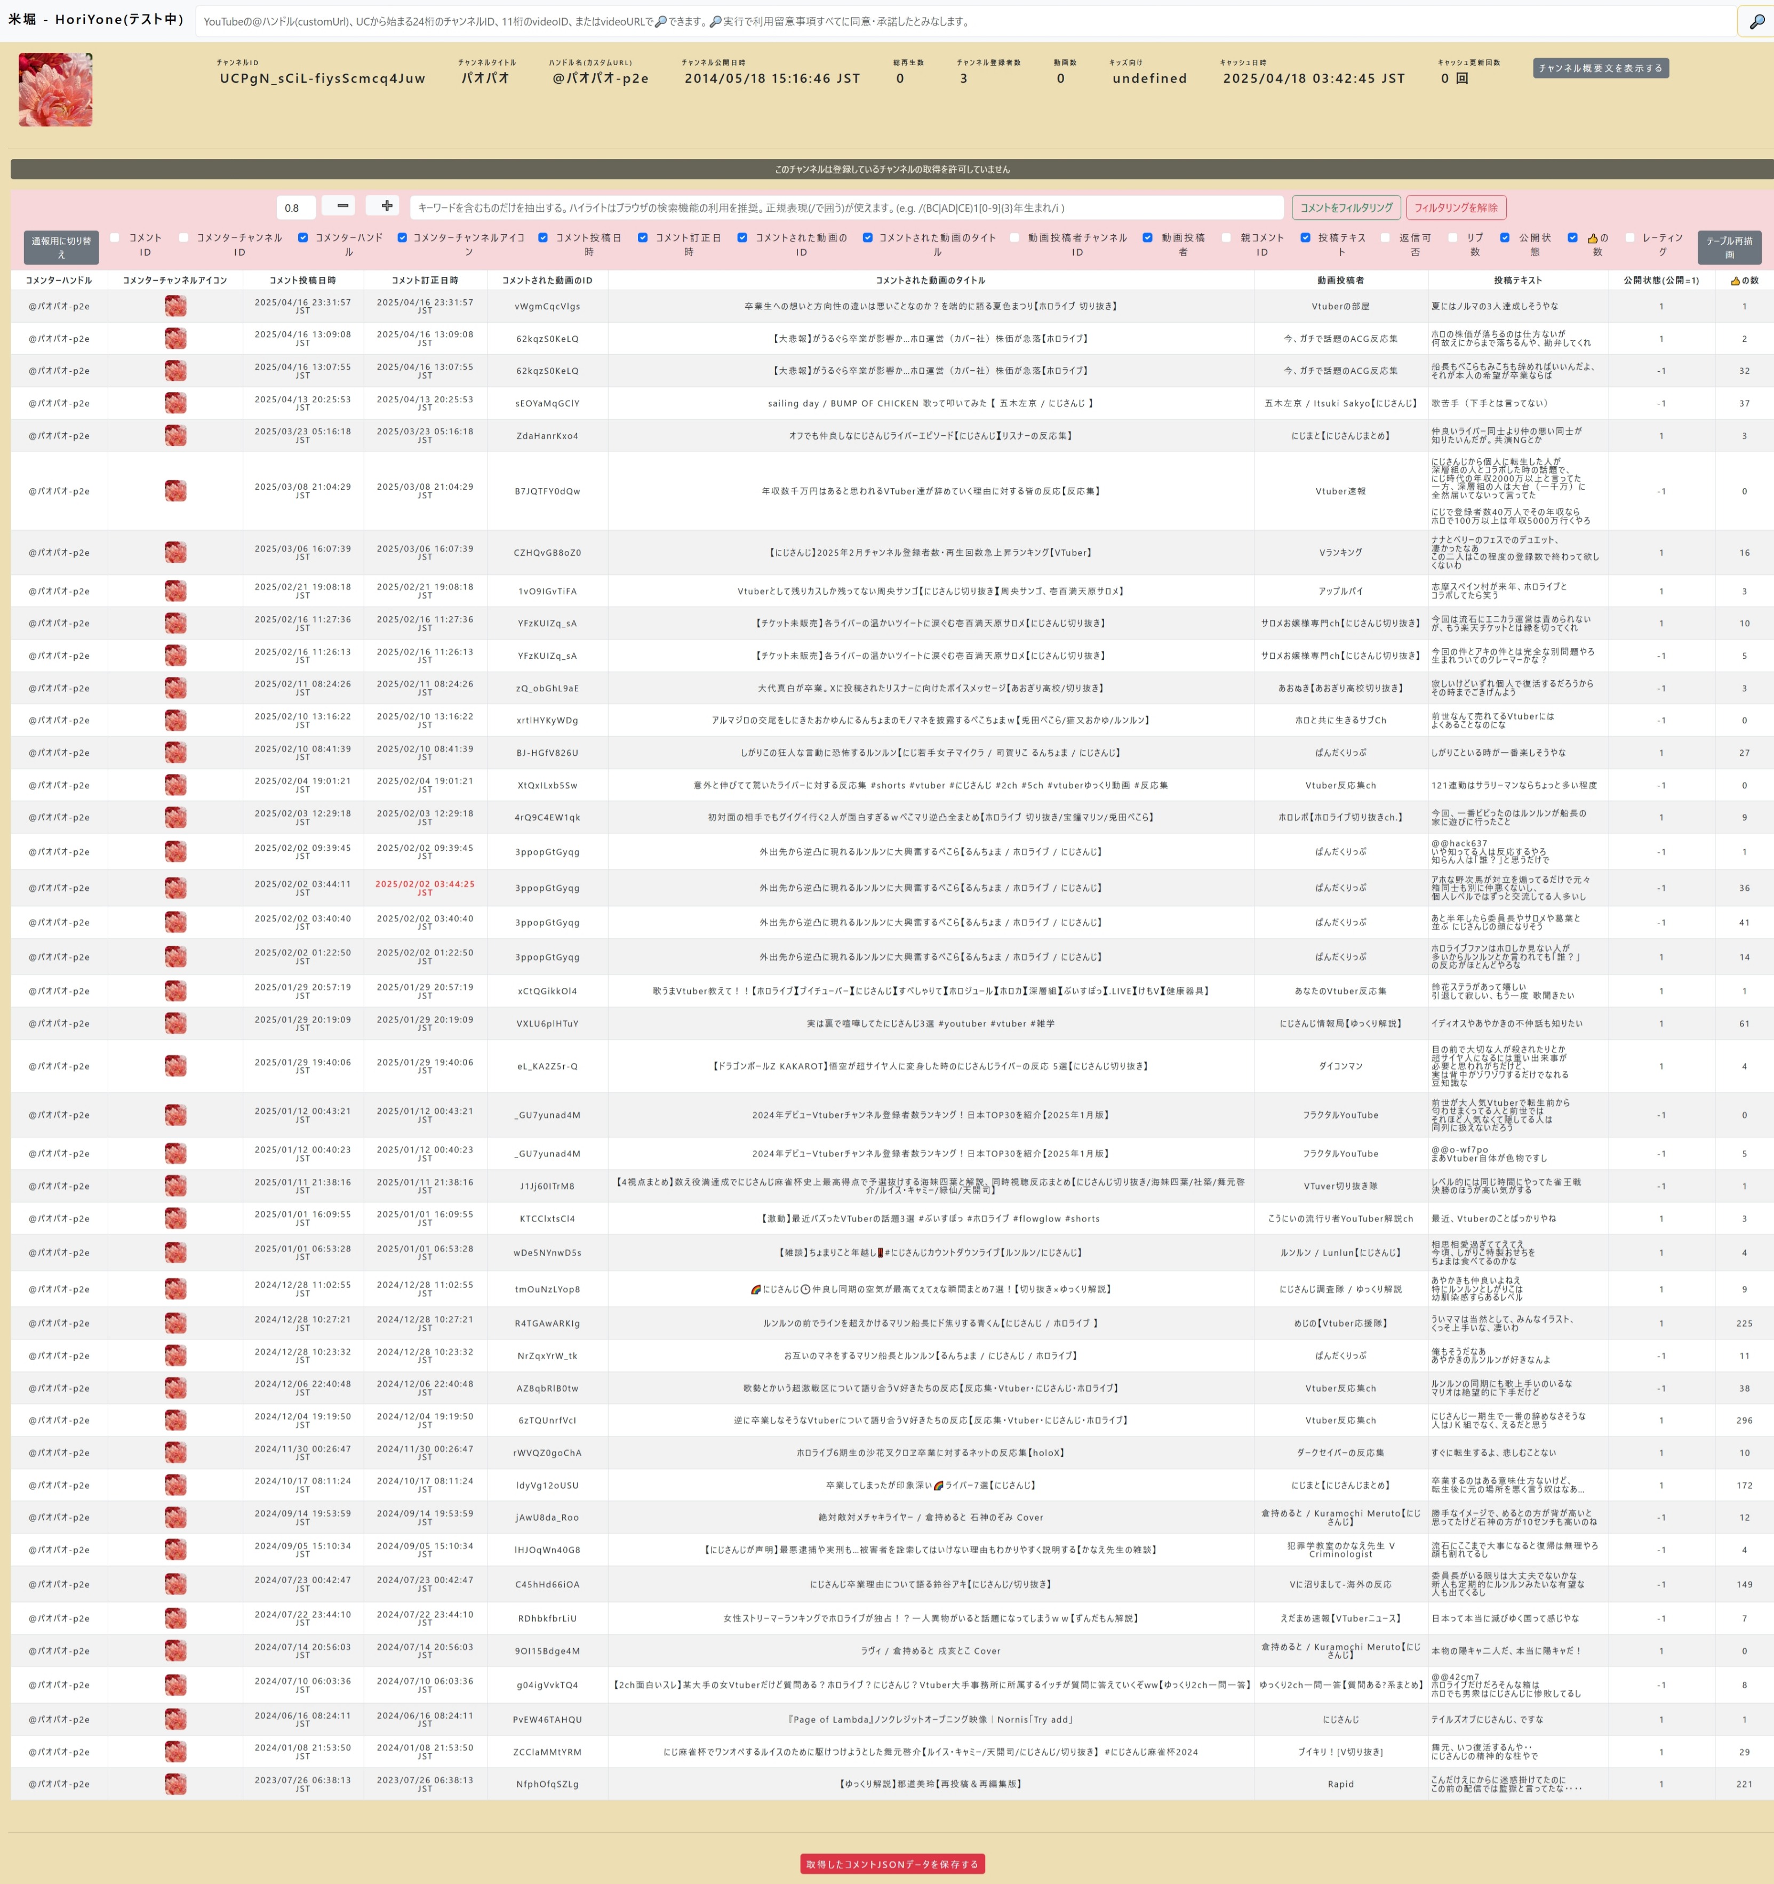Click video ID sEOYaMqGClY cell
Image resolution: width=1774 pixels, height=1884 pixels.
(x=548, y=403)
